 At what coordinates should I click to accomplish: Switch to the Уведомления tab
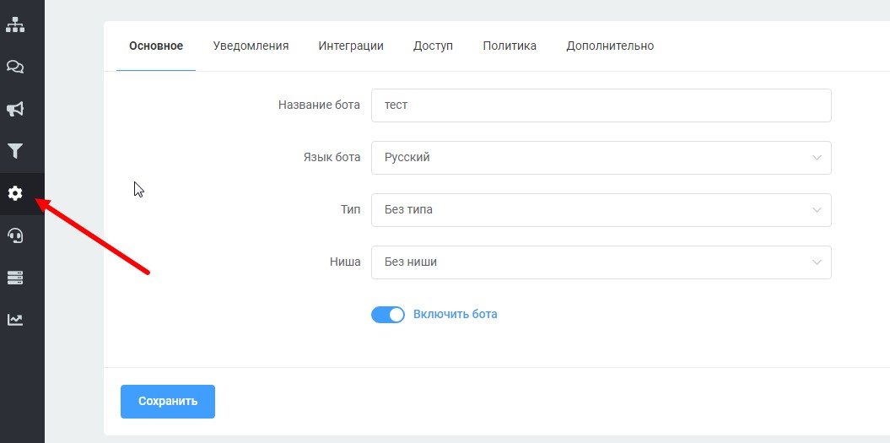tap(251, 46)
